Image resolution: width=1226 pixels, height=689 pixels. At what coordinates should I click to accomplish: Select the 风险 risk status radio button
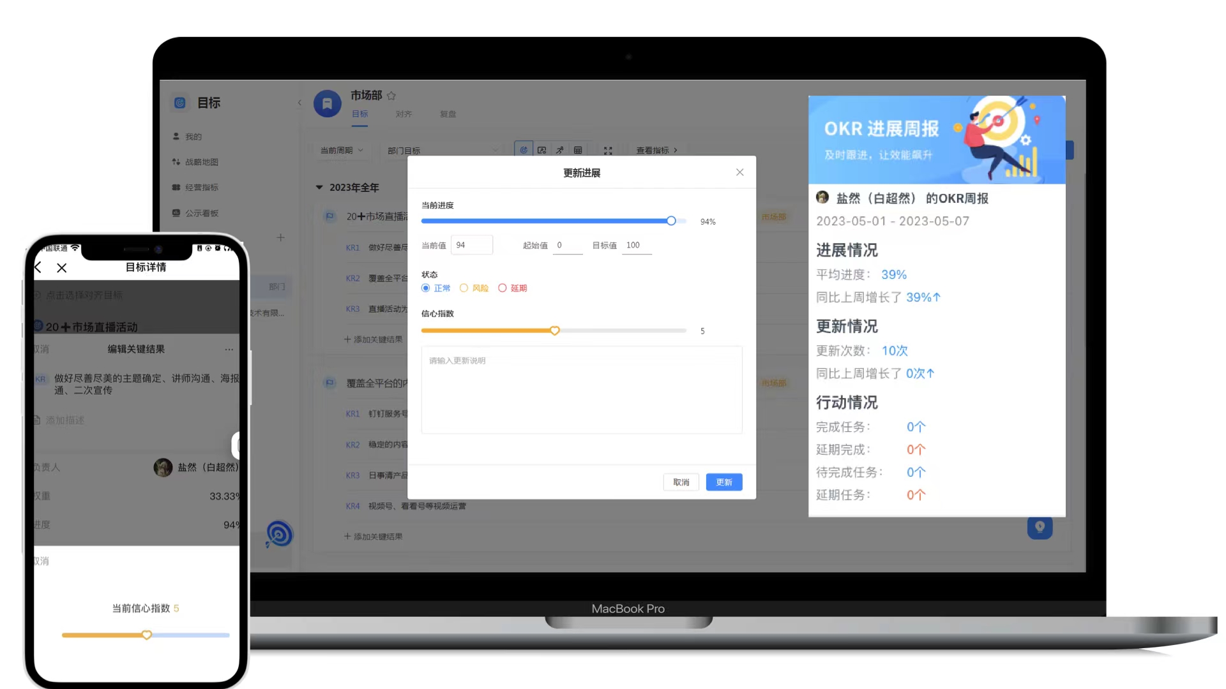tap(465, 288)
